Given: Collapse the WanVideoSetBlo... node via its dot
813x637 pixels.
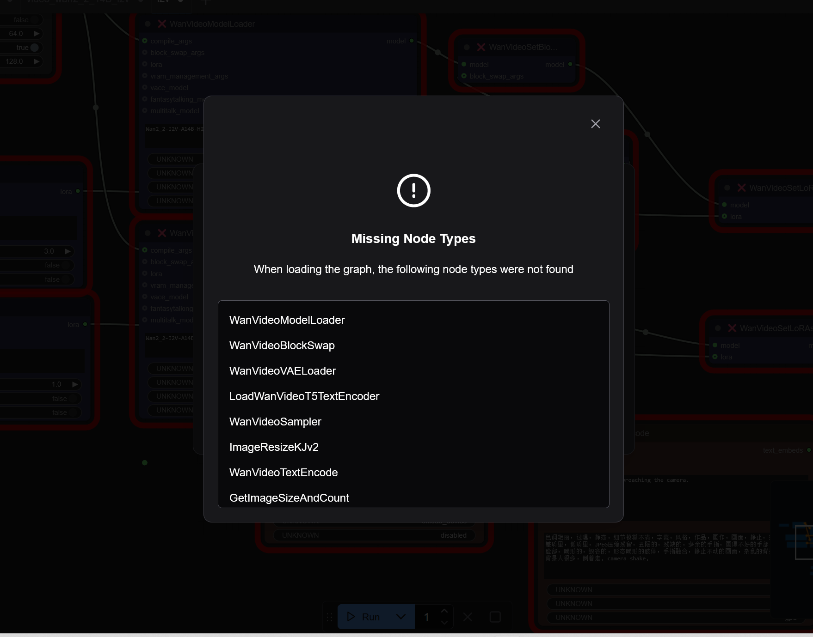Looking at the screenshot, I should tap(467, 47).
